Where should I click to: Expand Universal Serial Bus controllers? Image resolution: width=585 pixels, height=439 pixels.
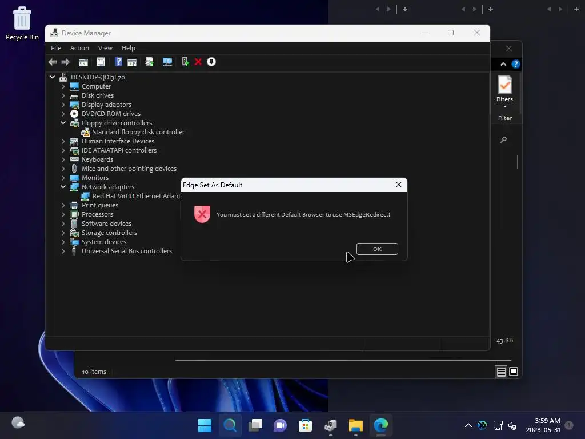(63, 252)
